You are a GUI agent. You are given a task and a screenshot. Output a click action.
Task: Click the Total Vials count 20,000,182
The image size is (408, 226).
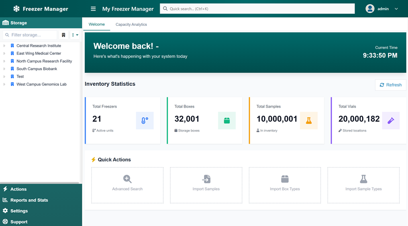point(359,119)
